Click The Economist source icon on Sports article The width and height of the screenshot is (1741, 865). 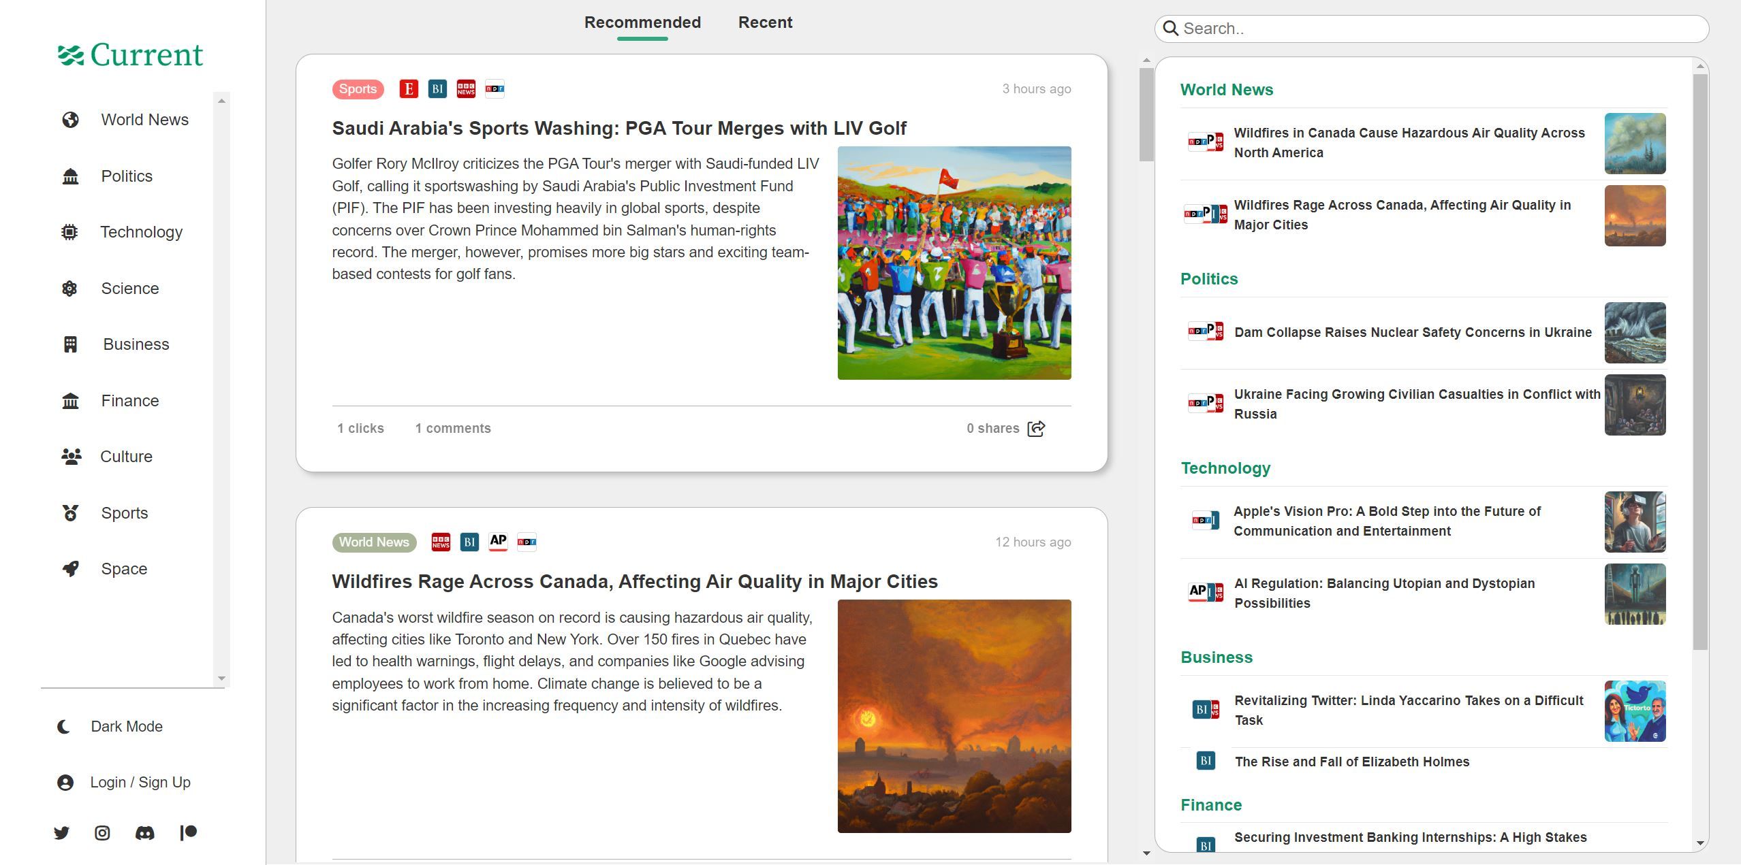tap(409, 89)
